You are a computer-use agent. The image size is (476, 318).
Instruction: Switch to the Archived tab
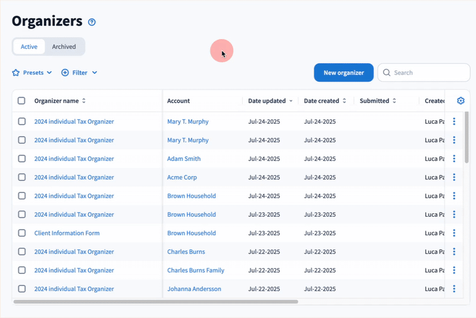(x=64, y=46)
